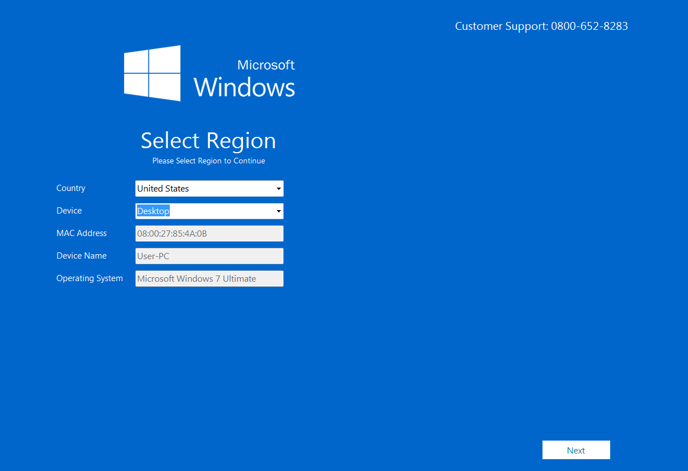Screen dimensions: 688x471
Task: Click the Device label
Action: (69, 211)
